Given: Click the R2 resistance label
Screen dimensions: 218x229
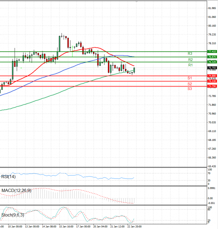Looking at the screenshot, I should click(x=190, y=60).
